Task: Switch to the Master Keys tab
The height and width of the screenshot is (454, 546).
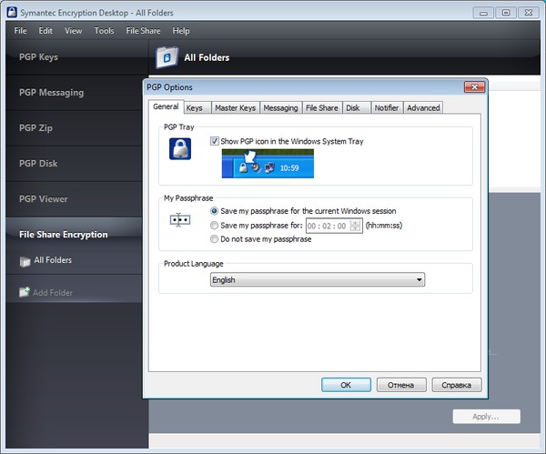Action: click(235, 108)
